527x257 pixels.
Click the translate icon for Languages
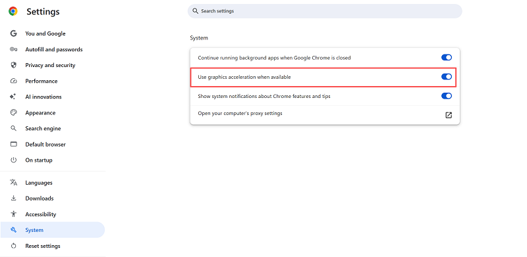pyautogui.click(x=13, y=183)
